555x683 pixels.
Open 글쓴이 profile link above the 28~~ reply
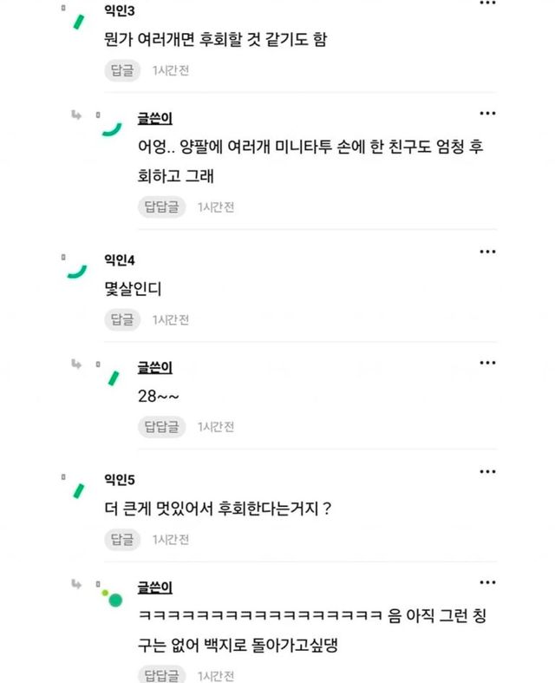click(x=154, y=367)
